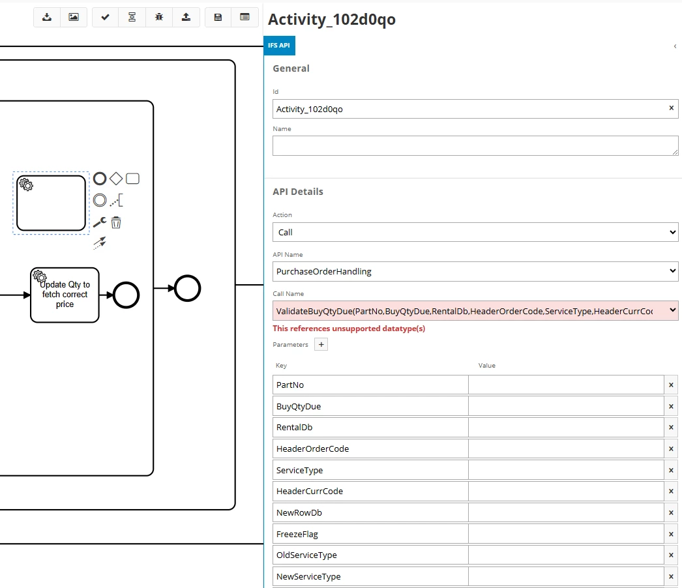This screenshot has height=588, width=682.
Task: Click the BuyQtyDue value field
Action: [x=566, y=407]
